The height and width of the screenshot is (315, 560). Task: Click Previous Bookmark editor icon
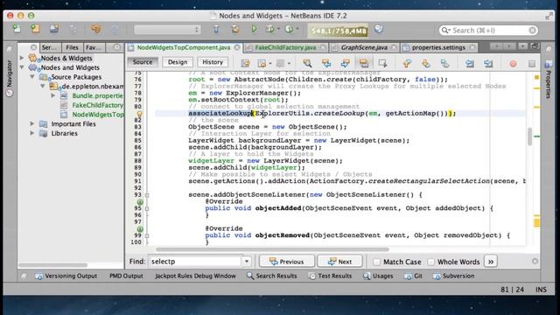point(407,64)
